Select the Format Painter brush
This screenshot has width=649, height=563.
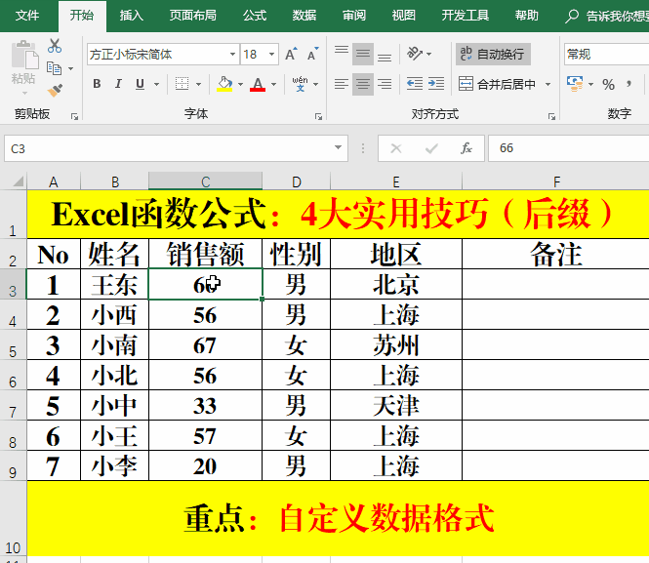(x=55, y=90)
